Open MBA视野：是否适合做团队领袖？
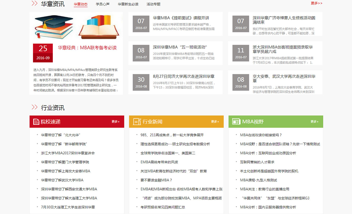The width and height of the screenshot is (352, 214). (280, 144)
